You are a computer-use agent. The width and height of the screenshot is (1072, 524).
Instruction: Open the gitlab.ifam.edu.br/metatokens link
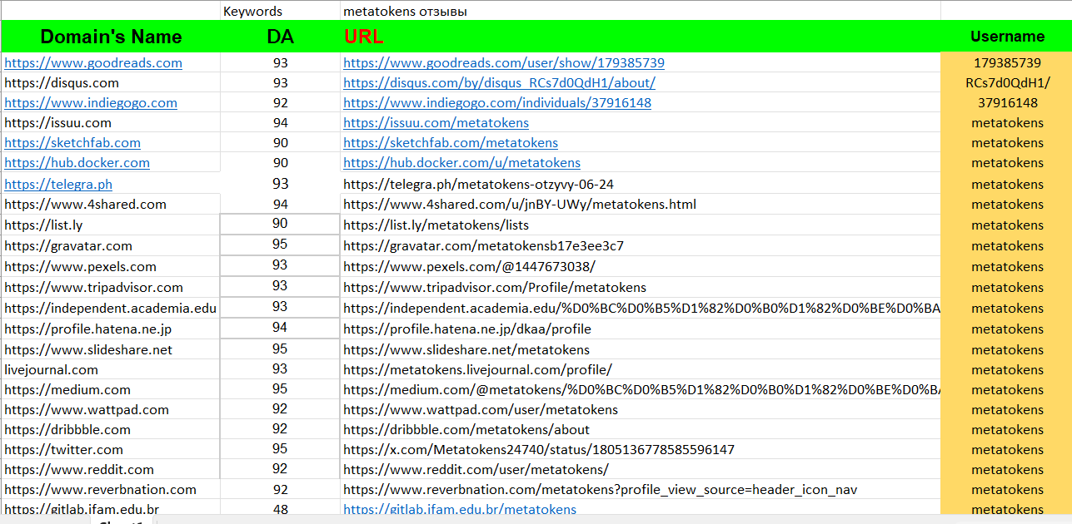459,510
